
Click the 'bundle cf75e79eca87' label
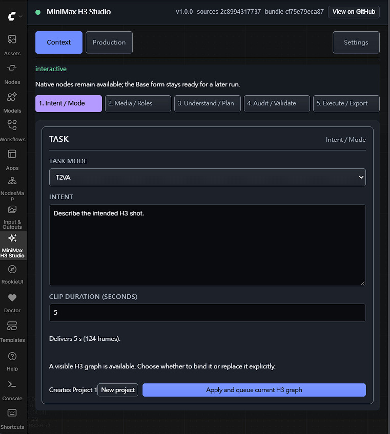coord(294,12)
